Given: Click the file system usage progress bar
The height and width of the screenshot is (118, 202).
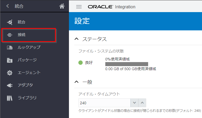Looking at the screenshot, I should [127, 64].
